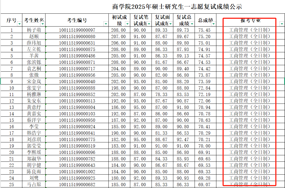Select exam number cell 100115199000080
Image resolution: width=285 pixels, height=188 pixels.
[x=77, y=36]
